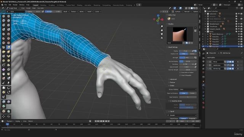Expand the Texture panel in sidebar

tap(172, 83)
